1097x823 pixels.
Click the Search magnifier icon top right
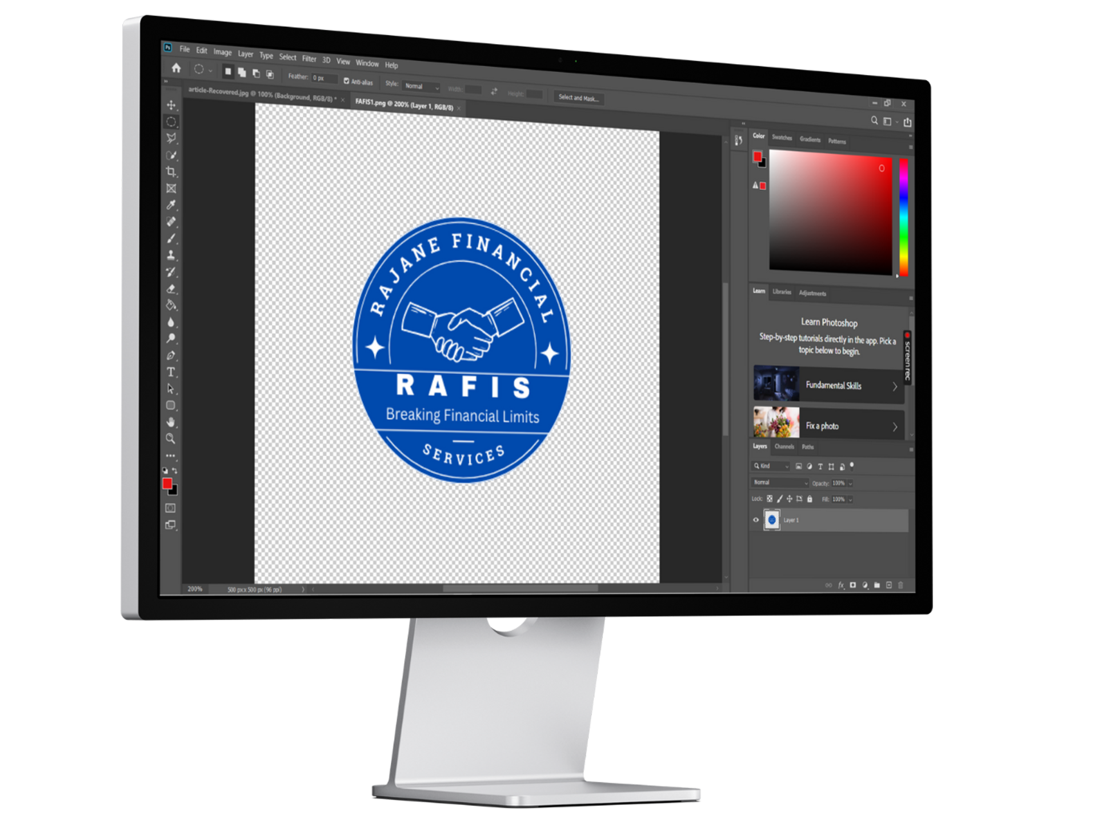tap(874, 121)
